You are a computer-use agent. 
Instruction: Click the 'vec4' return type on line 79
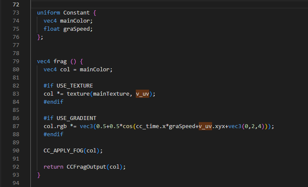click(x=44, y=61)
